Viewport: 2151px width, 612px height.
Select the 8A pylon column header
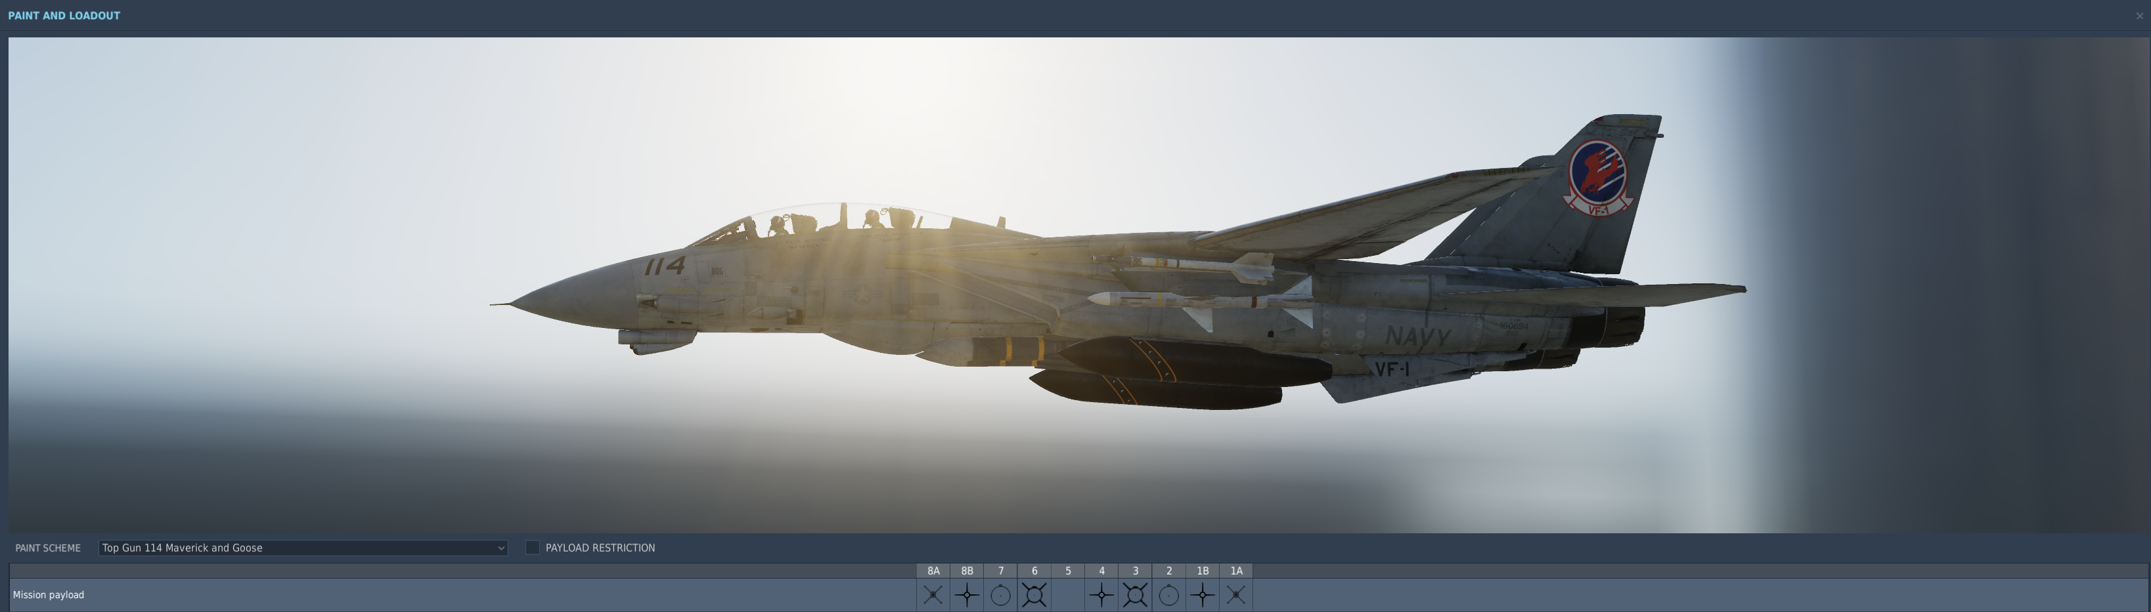(x=933, y=571)
